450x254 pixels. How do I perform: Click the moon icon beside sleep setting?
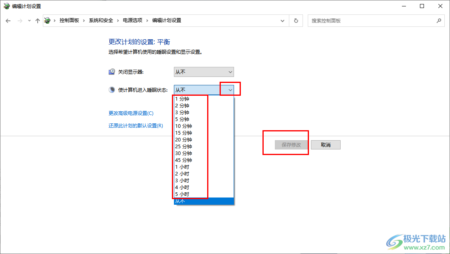pos(112,90)
